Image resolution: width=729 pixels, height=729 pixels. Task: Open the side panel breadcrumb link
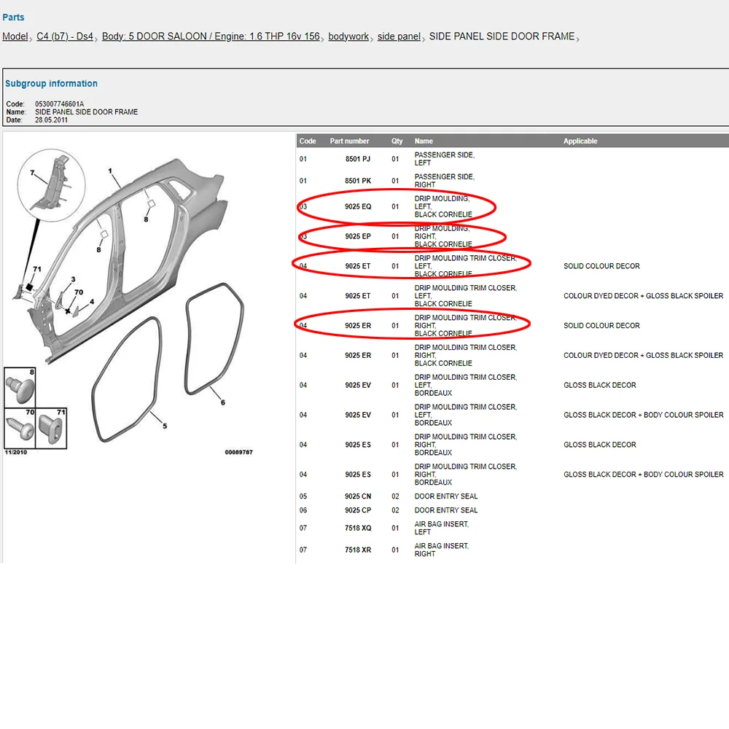coord(399,36)
